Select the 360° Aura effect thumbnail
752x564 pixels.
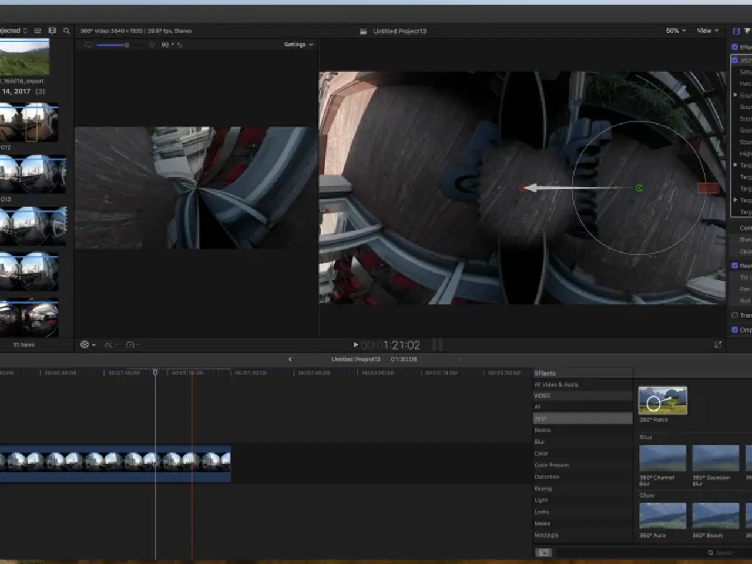[x=662, y=516]
